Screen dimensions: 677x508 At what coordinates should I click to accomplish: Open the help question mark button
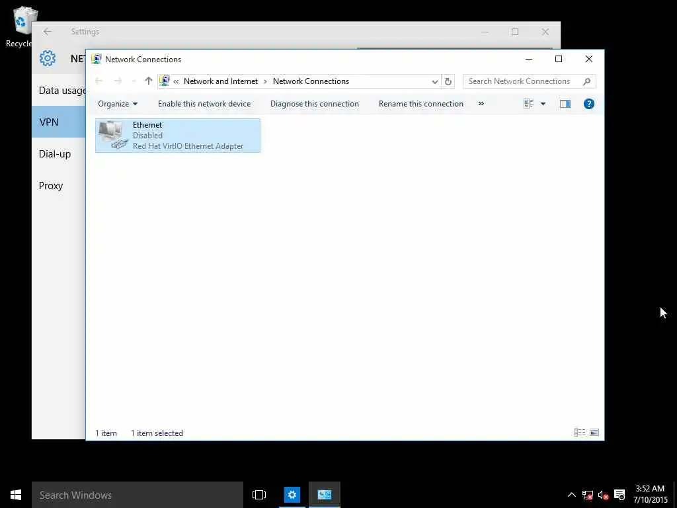click(x=588, y=104)
